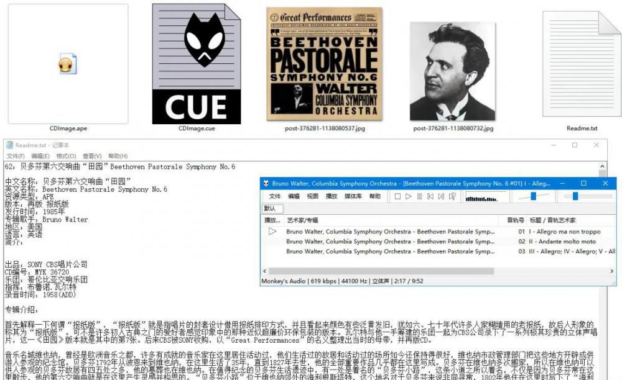Open Notepad's 编辑(E) menu
The width and height of the screenshot is (622, 380).
click(x=40, y=156)
